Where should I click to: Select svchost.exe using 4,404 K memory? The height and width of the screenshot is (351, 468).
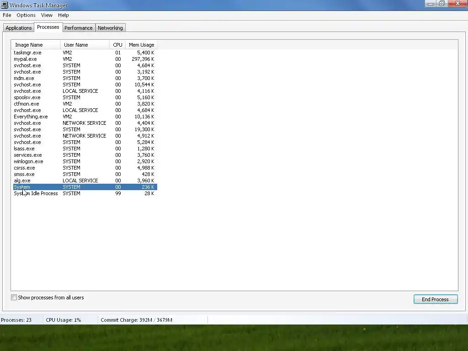point(85,123)
